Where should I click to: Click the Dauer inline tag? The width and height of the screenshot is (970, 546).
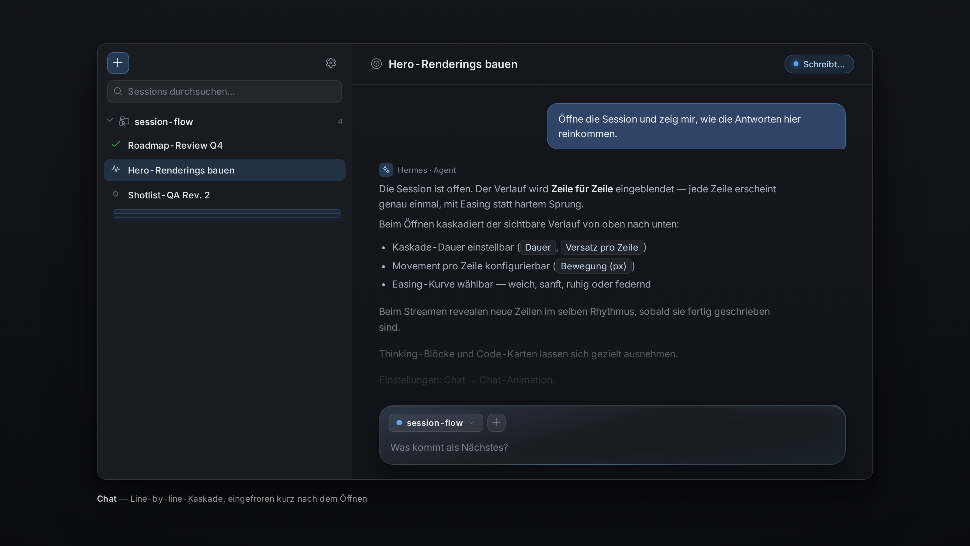point(537,247)
